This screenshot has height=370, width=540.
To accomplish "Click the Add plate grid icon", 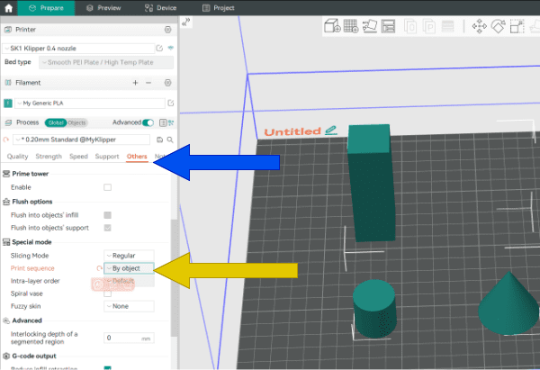I will pos(351,26).
